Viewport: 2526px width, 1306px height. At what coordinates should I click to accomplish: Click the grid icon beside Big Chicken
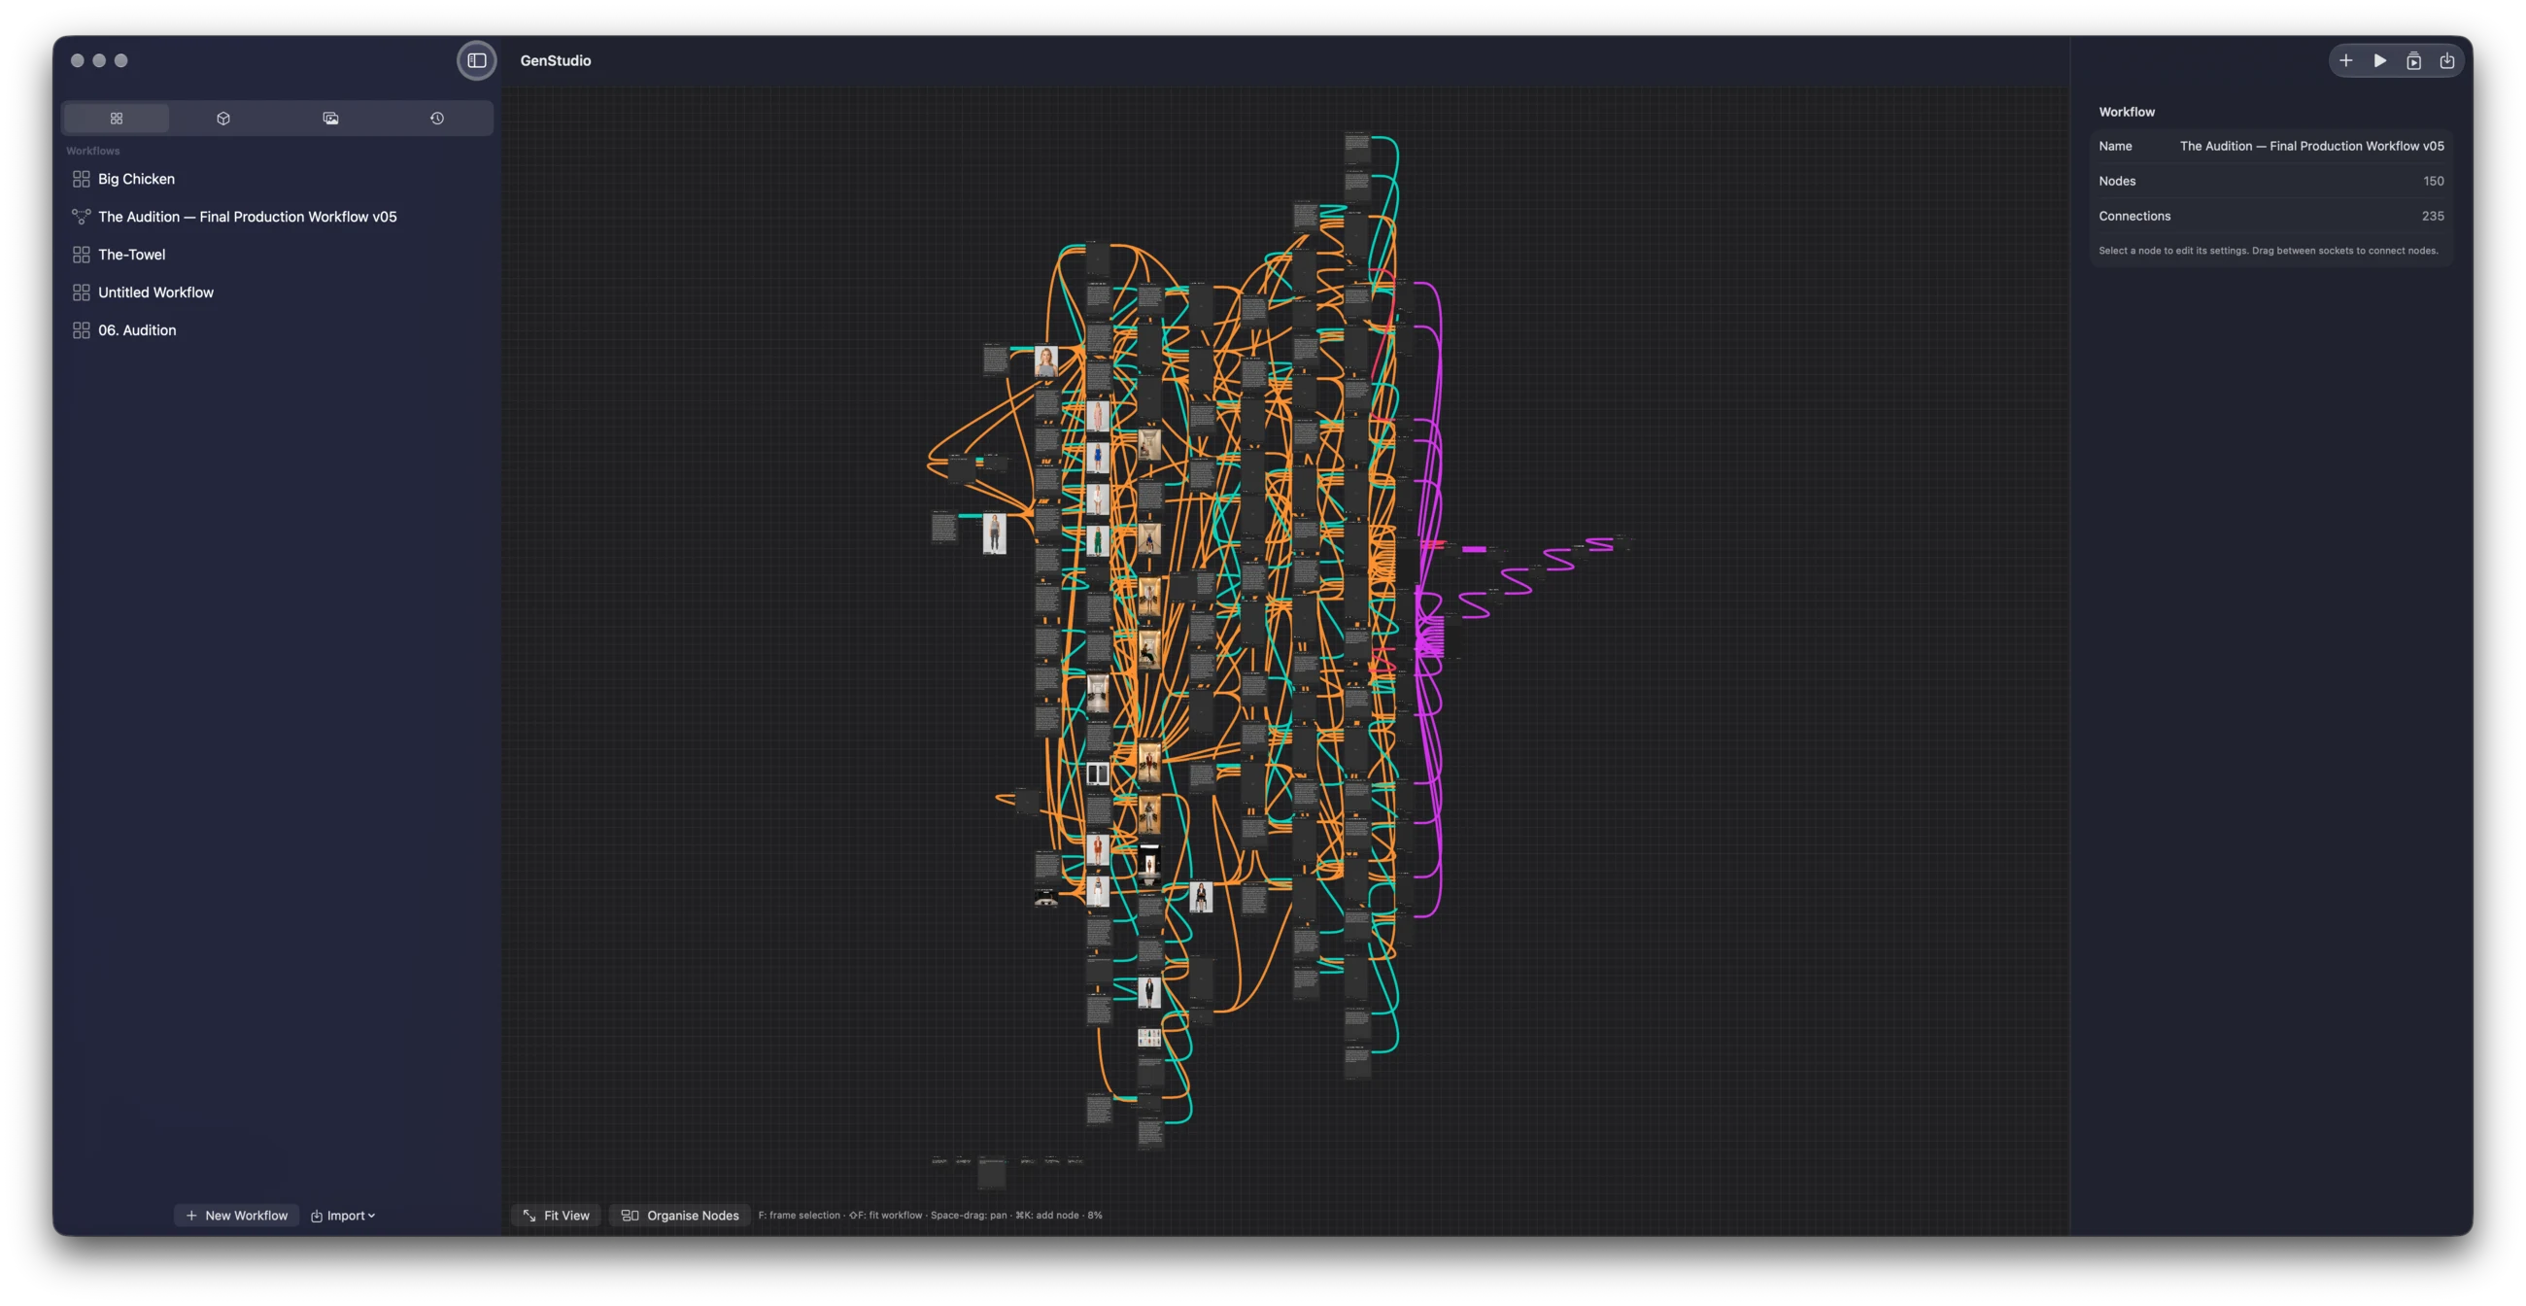click(x=82, y=179)
